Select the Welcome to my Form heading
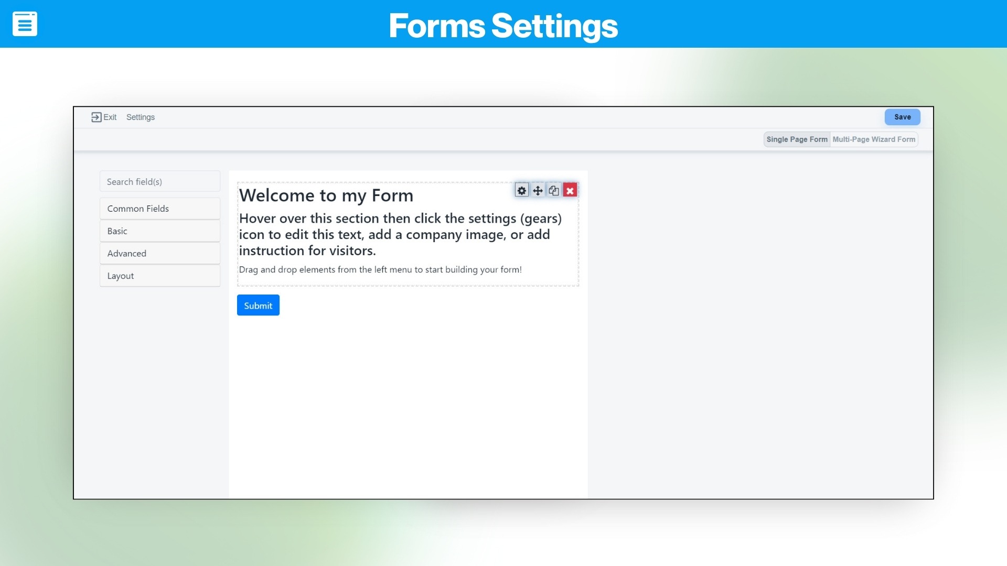The width and height of the screenshot is (1007, 566). point(326,195)
